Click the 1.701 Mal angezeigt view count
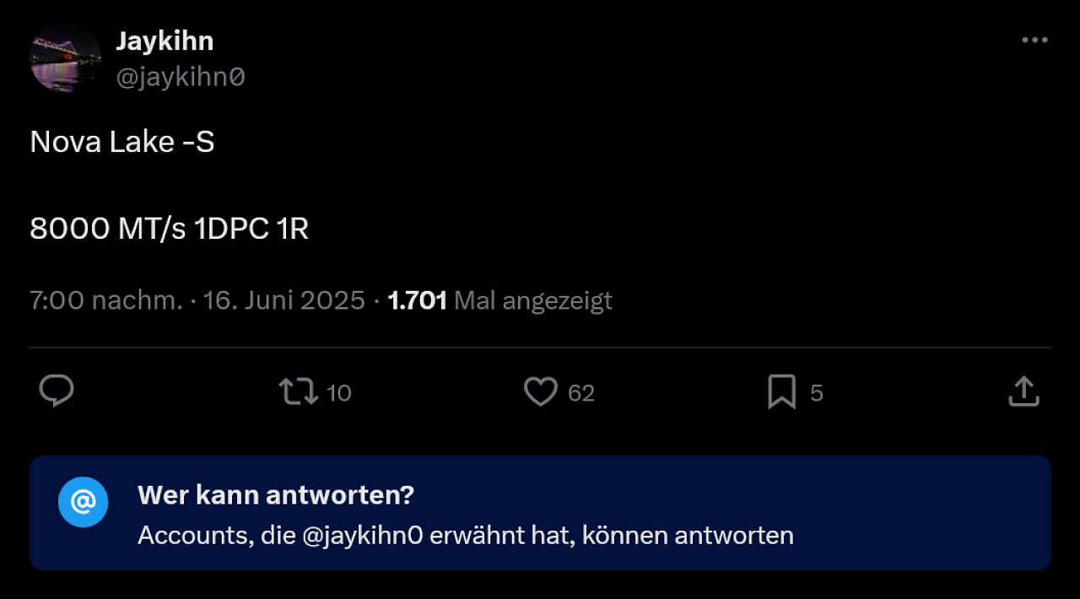The height and width of the screenshot is (599, 1080). pos(499,300)
